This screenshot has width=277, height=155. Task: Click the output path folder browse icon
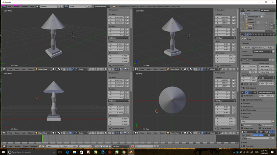click(x=273, y=121)
